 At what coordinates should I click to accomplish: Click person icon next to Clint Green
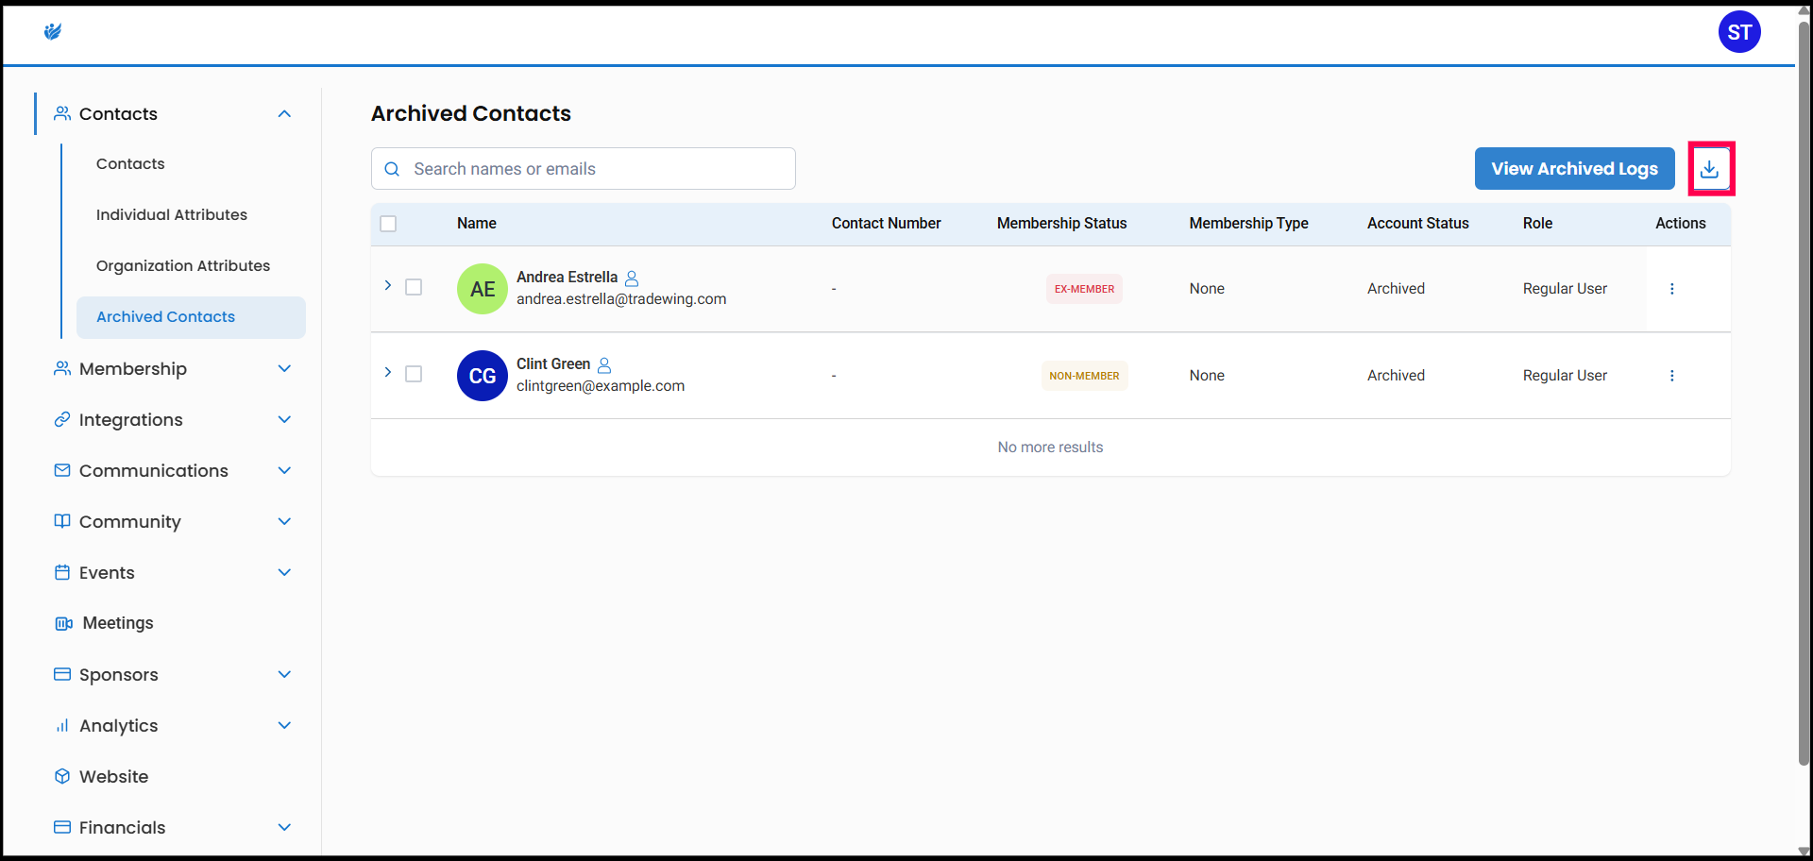(x=604, y=364)
